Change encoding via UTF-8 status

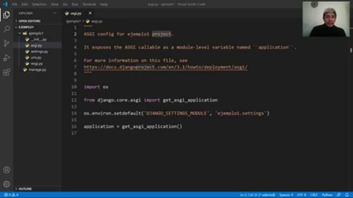click(x=301, y=195)
